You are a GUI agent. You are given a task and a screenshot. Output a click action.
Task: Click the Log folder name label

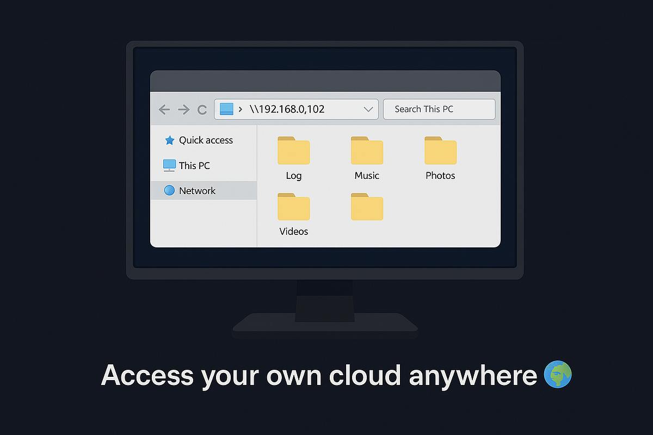(x=293, y=176)
